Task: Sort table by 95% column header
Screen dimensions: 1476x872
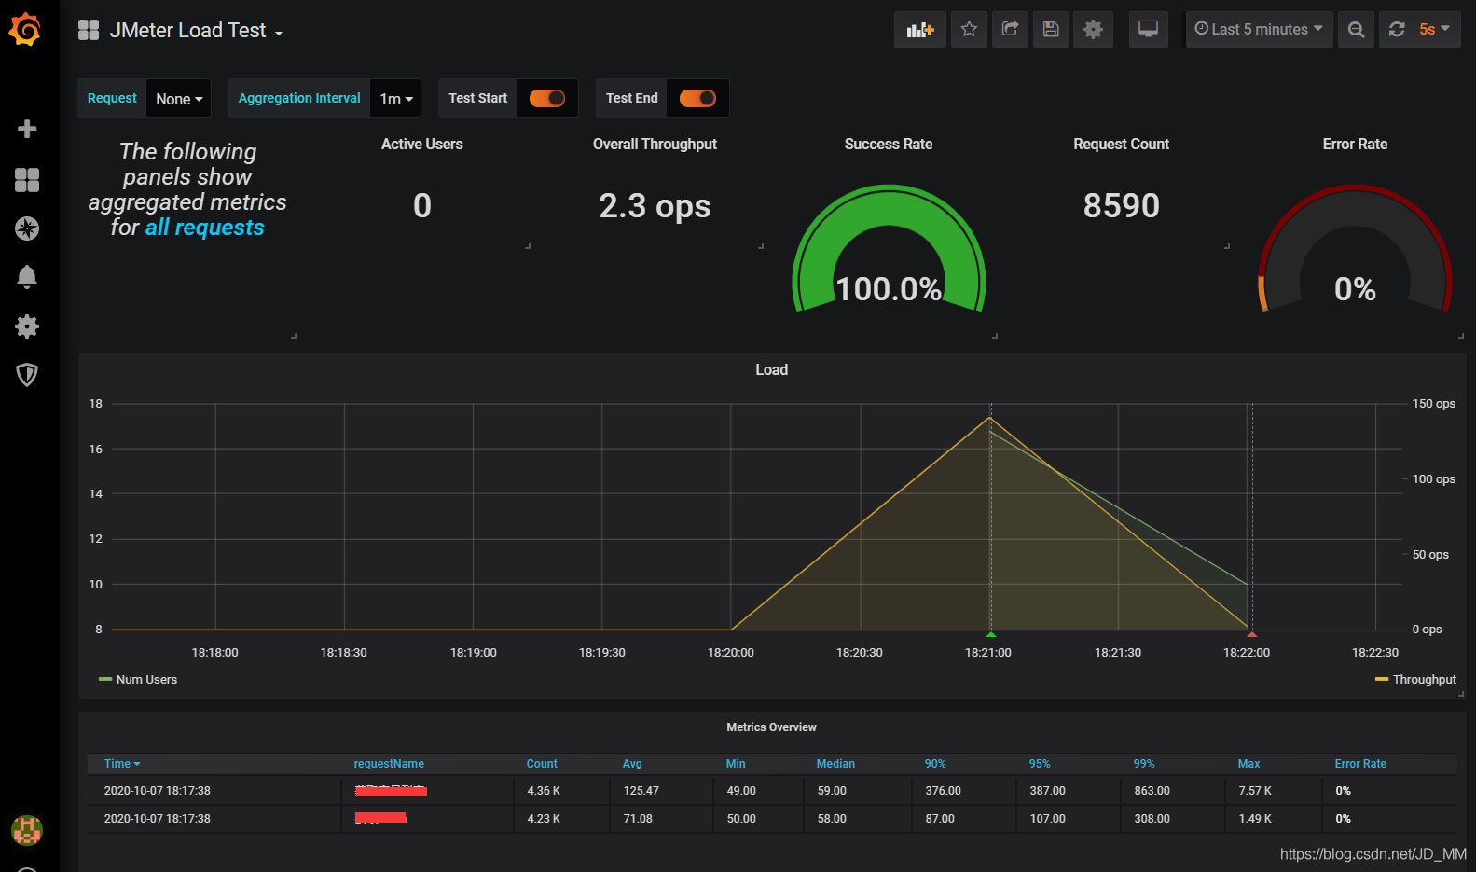Action: click(1040, 764)
